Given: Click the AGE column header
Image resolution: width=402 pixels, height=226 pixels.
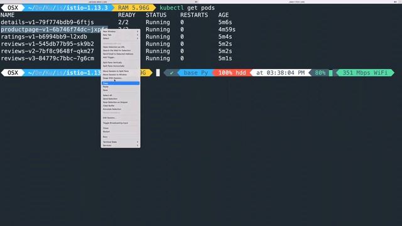Looking at the screenshot, I should tap(224, 15).
